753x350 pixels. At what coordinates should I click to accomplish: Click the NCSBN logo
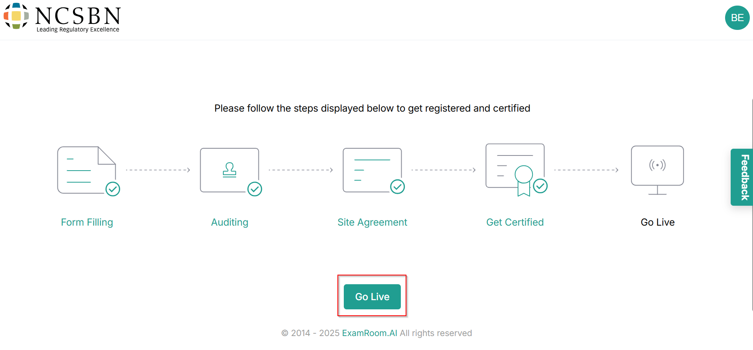[x=62, y=18]
